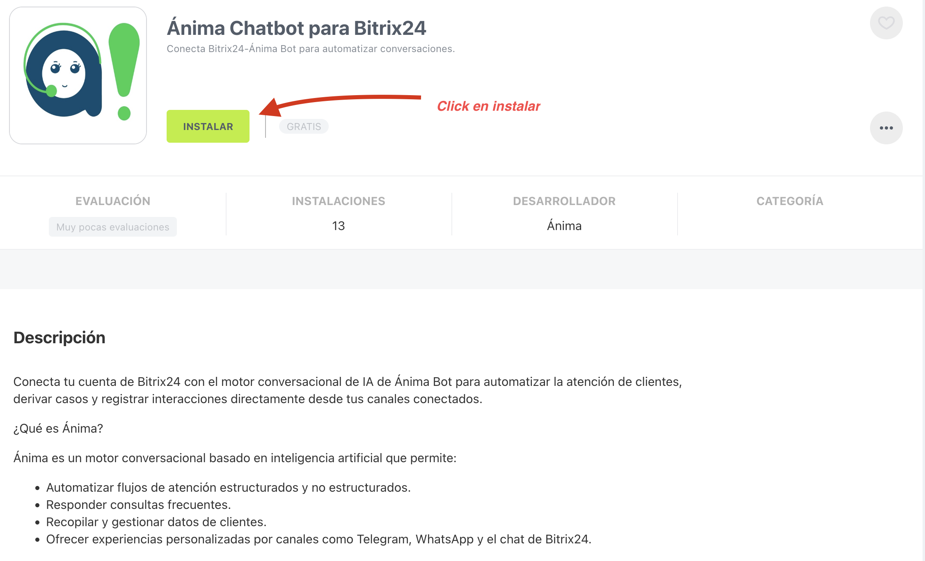The width and height of the screenshot is (925, 561).
Task: Click the "Responder consultas frecuentes" bullet item
Action: [138, 505]
